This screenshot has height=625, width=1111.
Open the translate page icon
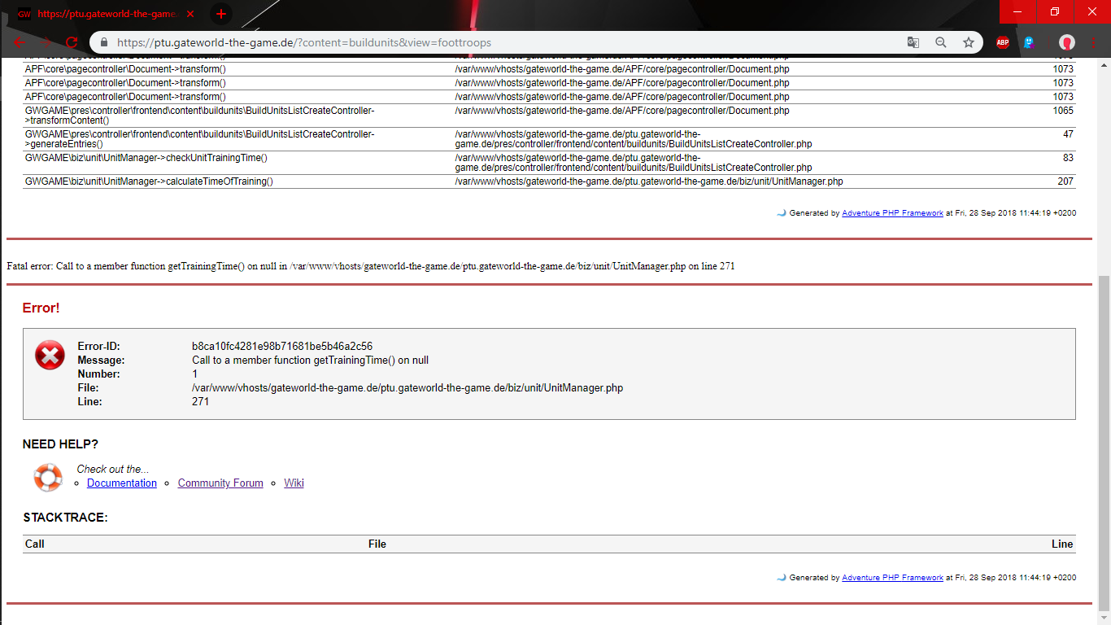(x=913, y=42)
